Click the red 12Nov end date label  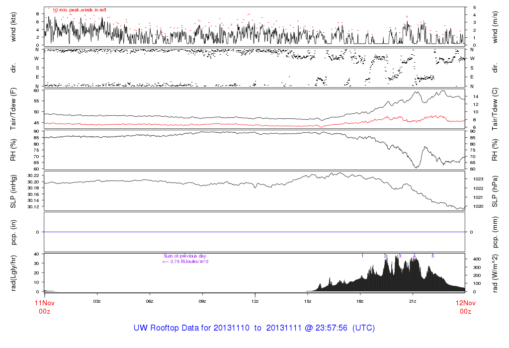pos(465,302)
